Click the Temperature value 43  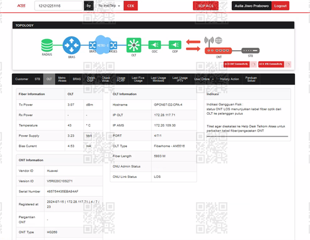[x=69, y=125]
